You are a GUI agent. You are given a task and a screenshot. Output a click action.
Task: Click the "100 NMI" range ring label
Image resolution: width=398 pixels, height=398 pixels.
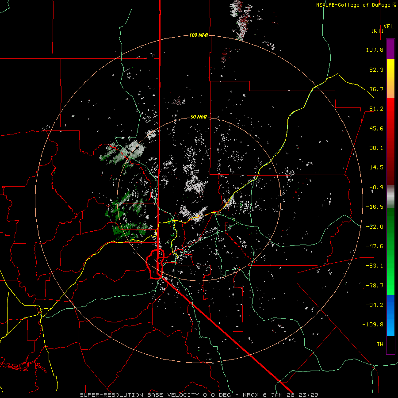(x=199, y=35)
